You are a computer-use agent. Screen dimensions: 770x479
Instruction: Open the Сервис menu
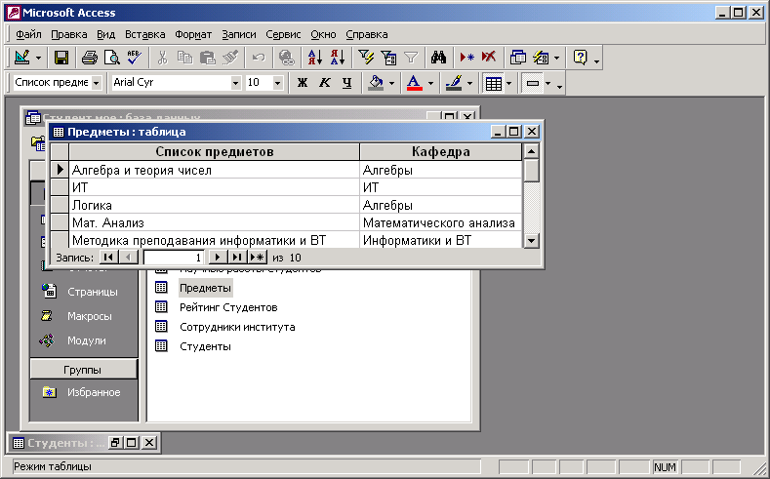pos(283,34)
